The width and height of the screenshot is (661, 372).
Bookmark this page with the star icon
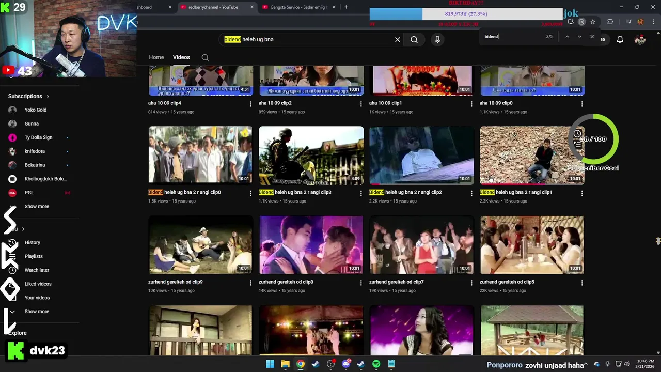click(x=593, y=22)
